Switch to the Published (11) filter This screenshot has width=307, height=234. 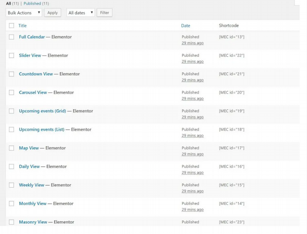point(36,3)
